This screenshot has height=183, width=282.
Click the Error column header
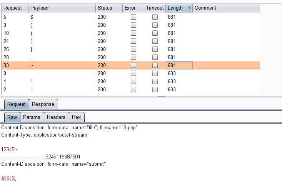point(133,8)
